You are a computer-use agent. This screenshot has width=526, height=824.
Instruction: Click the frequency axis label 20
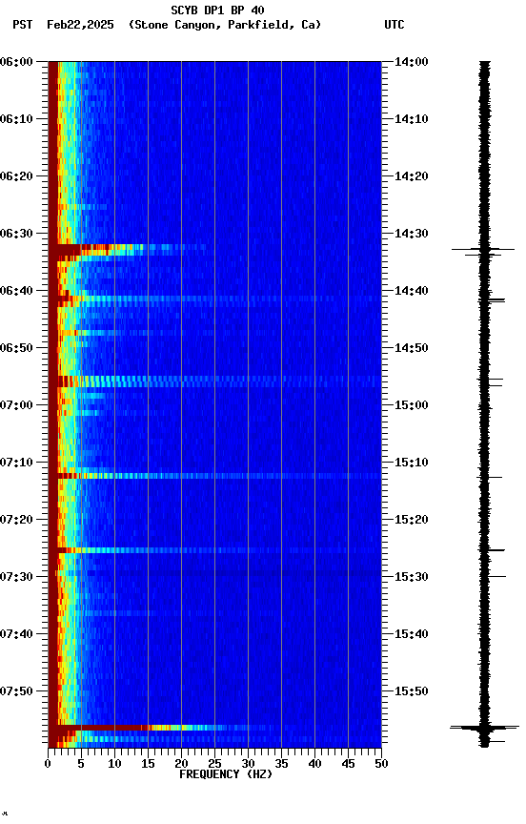tap(181, 764)
